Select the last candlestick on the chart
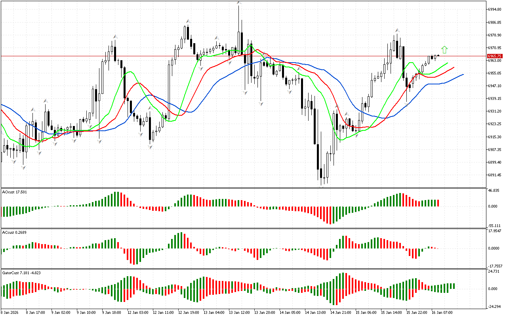The width and height of the screenshot is (507, 317). coord(438,55)
